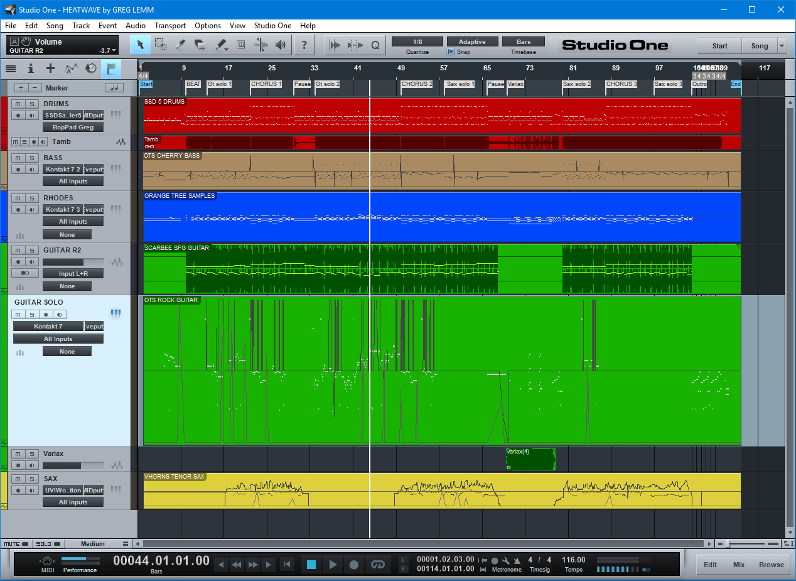796x581 pixels.
Task: Click the MIDI monitor icon in transport
Action: coord(47,561)
